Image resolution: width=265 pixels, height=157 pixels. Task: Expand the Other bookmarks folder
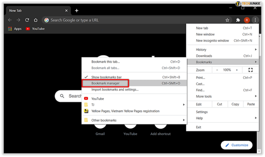pos(134,120)
